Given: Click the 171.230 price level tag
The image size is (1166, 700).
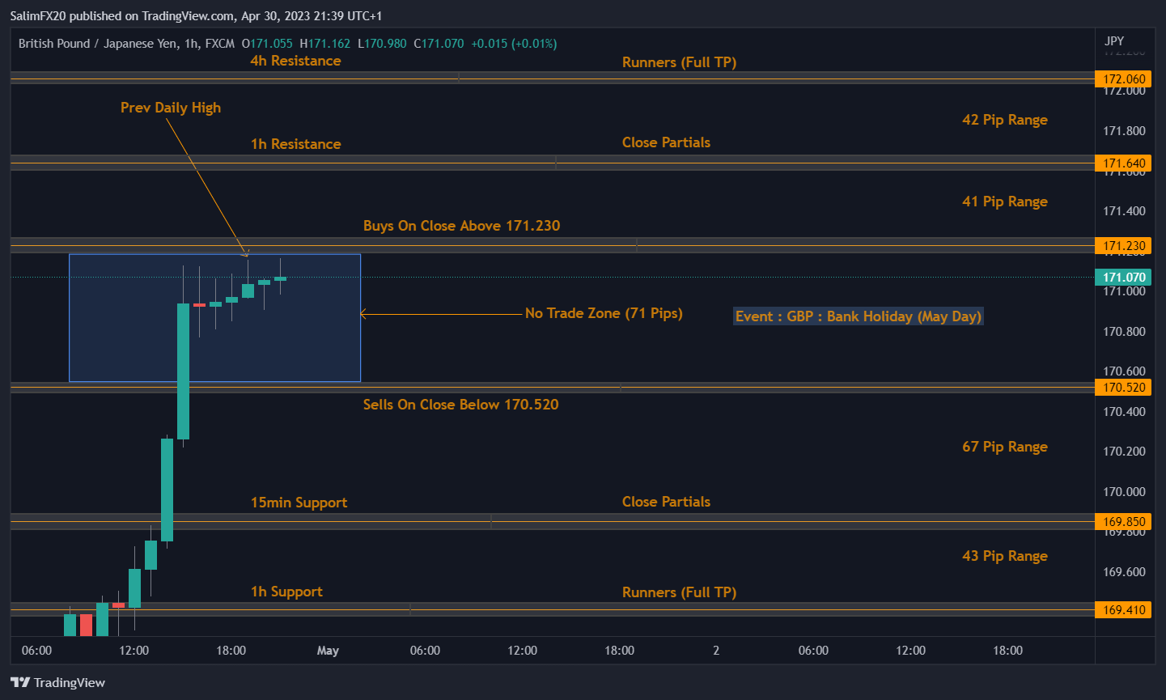Looking at the screenshot, I should tap(1124, 246).
